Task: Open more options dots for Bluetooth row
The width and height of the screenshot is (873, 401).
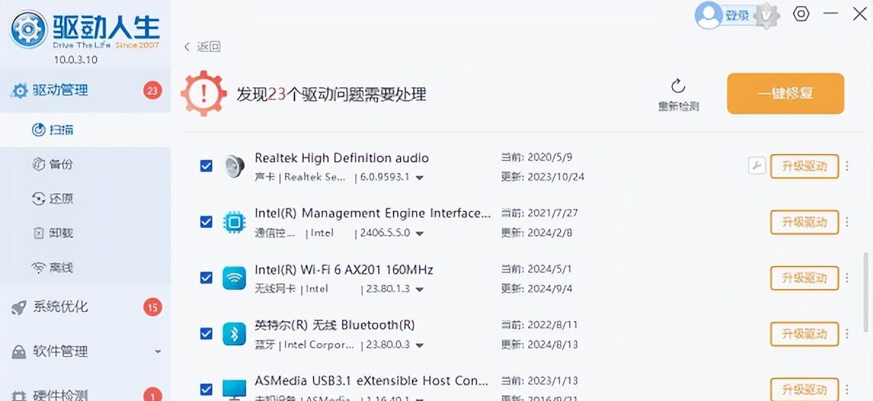Action: pos(847,333)
